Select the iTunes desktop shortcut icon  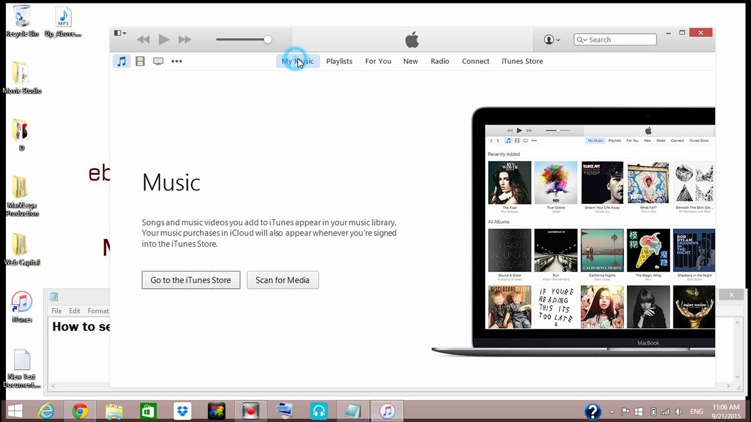tap(22, 307)
